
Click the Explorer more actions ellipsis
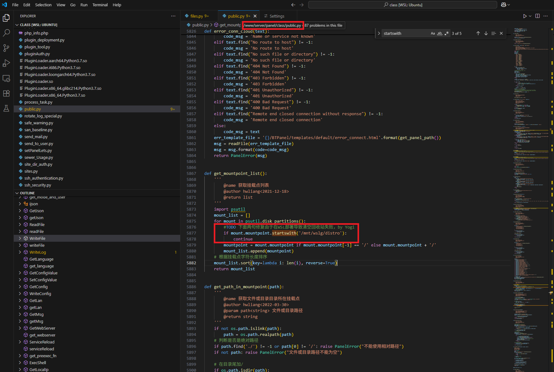(173, 16)
